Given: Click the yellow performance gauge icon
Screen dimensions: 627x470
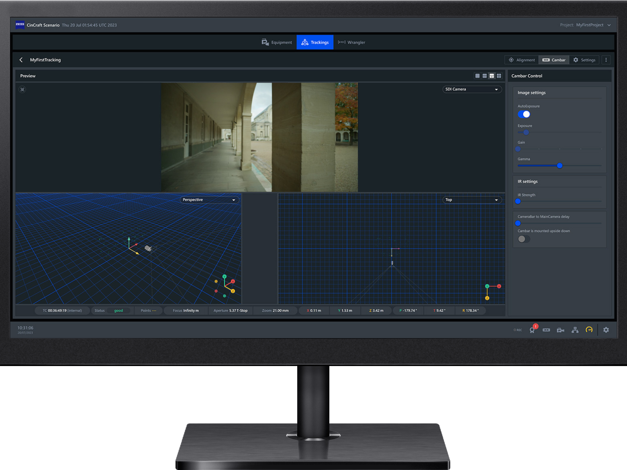Looking at the screenshot, I should click(x=589, y=330).
